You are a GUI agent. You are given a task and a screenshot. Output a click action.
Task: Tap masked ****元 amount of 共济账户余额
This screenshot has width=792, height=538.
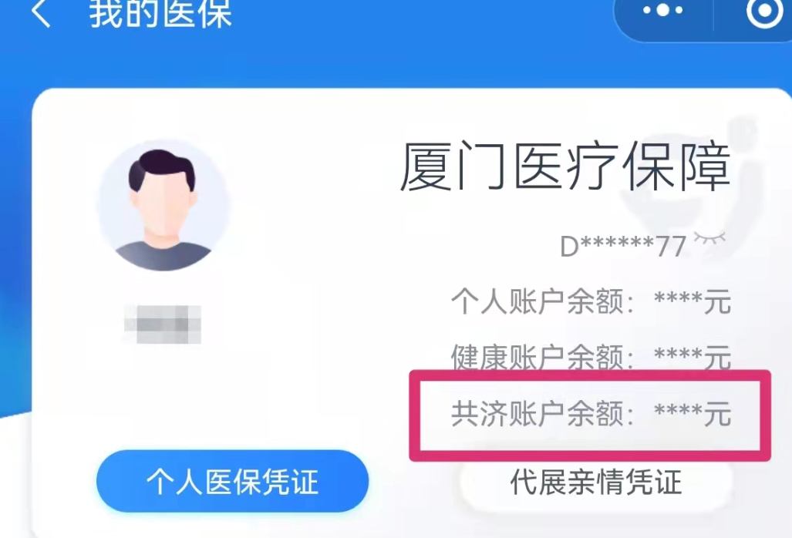pos(693,414)
